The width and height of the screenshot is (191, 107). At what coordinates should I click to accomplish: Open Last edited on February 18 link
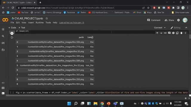[x=72, y=23]
